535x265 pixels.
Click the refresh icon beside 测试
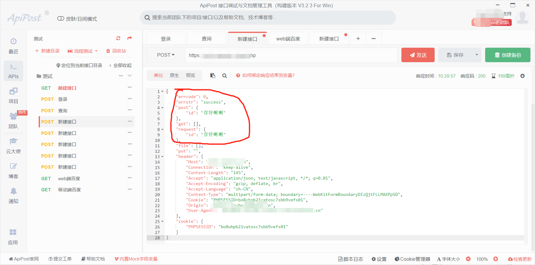(x=118, y=38)
